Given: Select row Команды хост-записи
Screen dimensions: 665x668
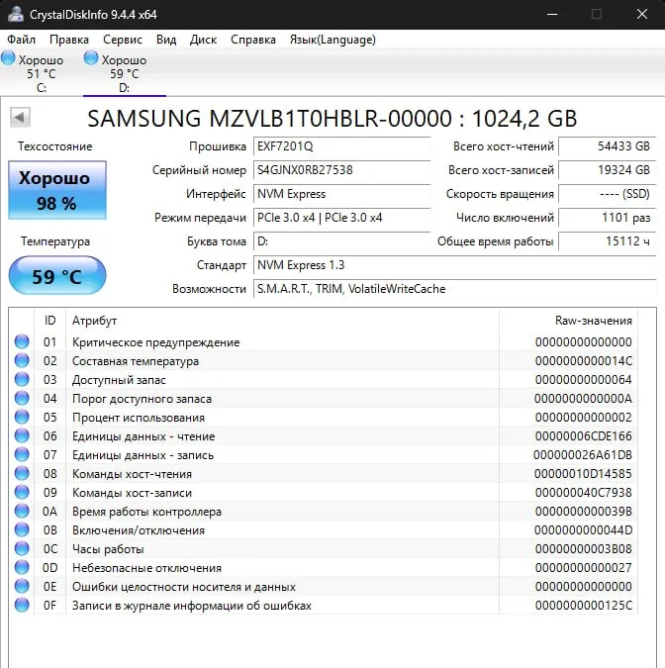Looking at the screenshot, I should [x=324, y=493].
